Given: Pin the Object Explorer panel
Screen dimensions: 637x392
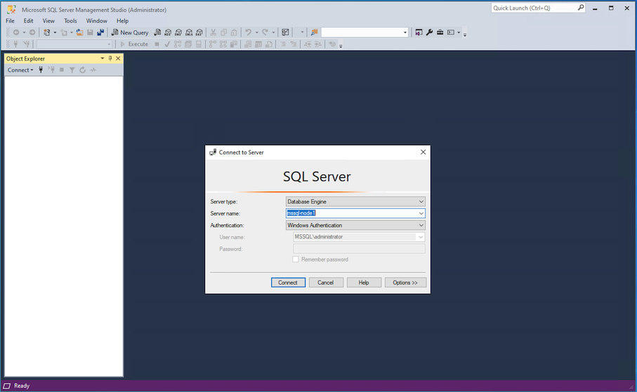Looking at the screenshot, I should pos(110,58).
